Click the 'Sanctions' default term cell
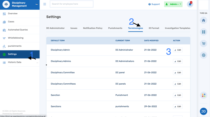This screenshot has width=210, height=117. (56, 106)
